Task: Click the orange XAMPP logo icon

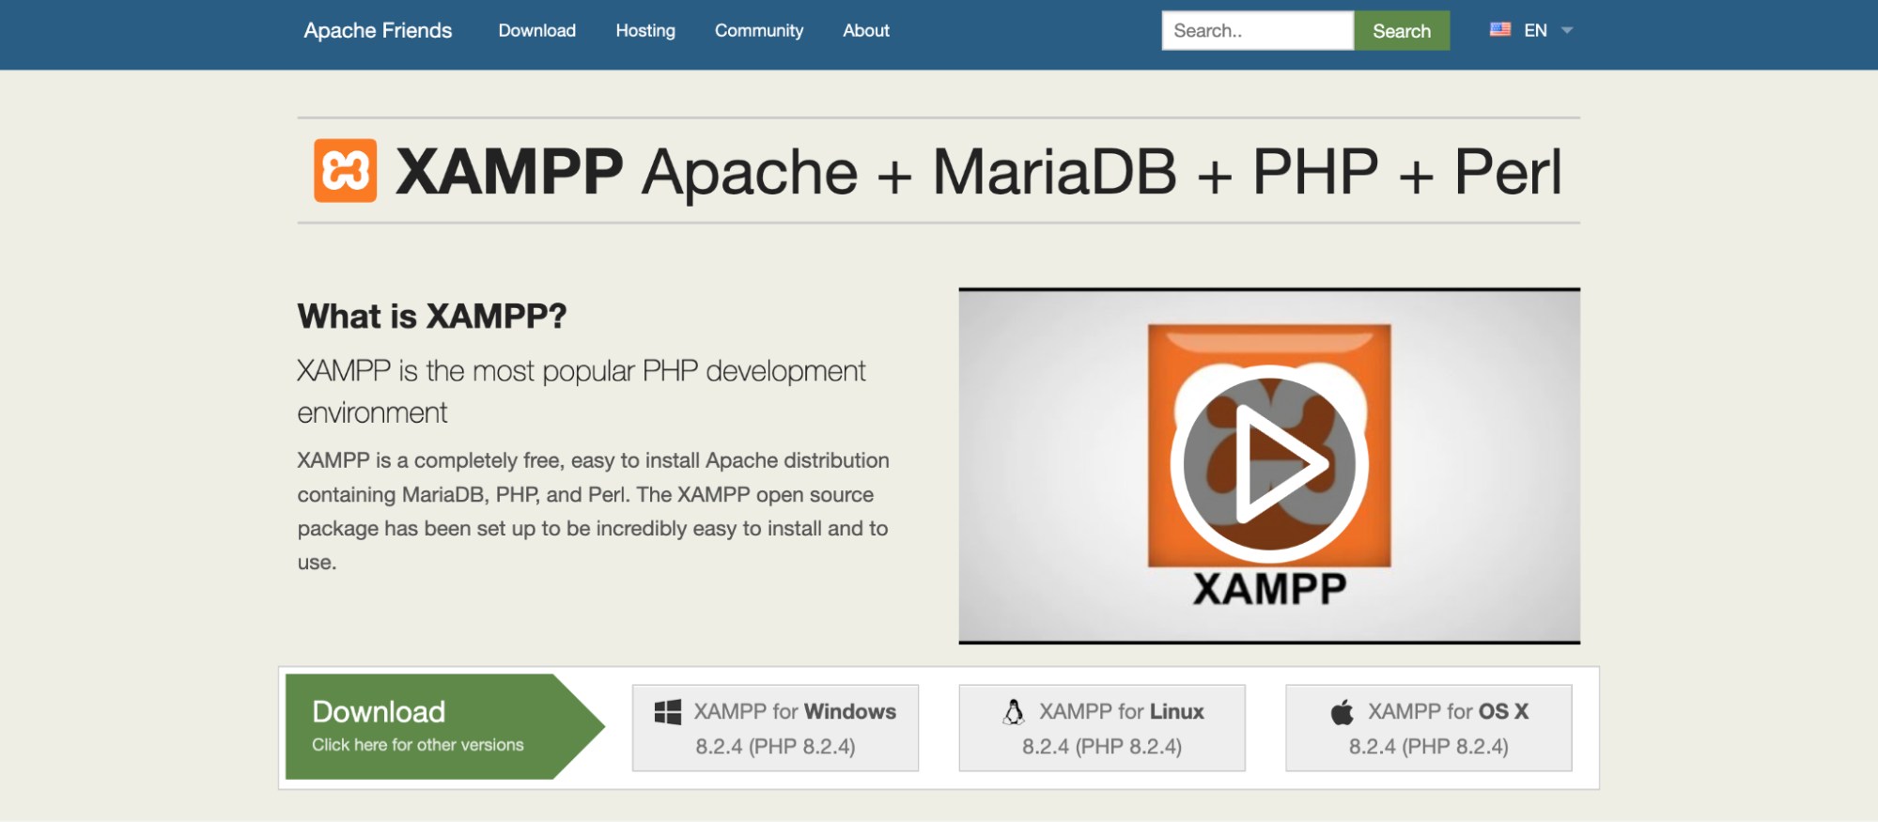Action: (345, 171)
